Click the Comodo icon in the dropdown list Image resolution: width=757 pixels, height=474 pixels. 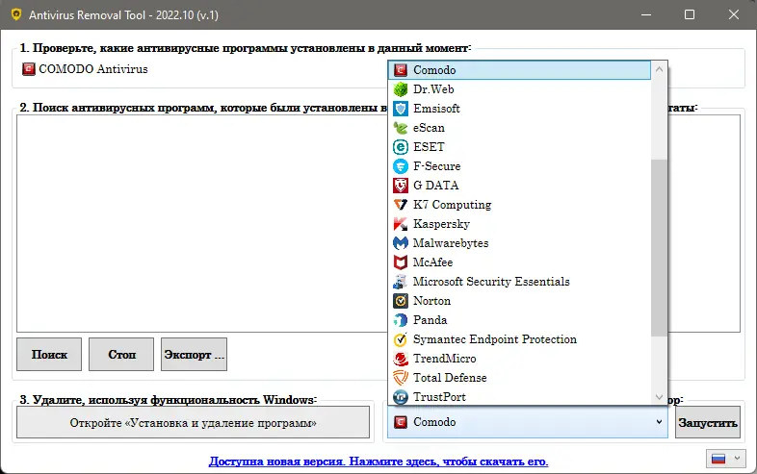click(401, 70)
